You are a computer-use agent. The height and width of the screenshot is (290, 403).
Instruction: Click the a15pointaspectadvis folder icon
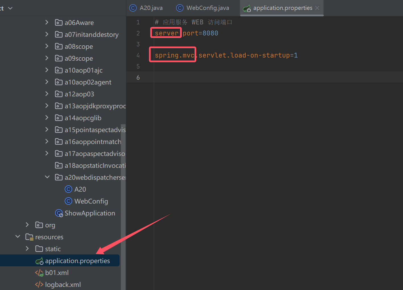pyautogui.click(x=59, y=130)
